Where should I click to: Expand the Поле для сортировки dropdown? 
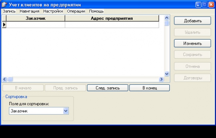point(66,111)
